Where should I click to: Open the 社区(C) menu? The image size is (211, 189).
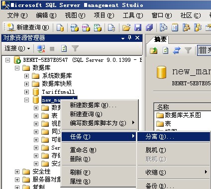[191, 15]
